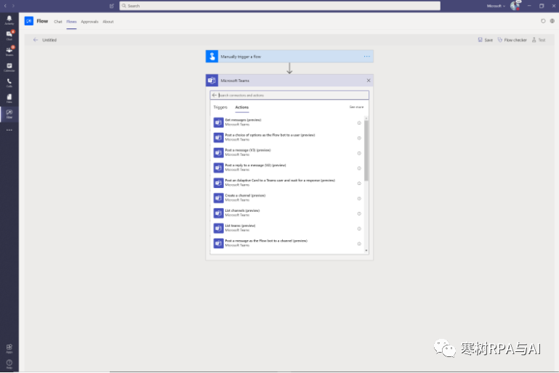Viewport: 559px width, 373px height.
Task: Show info for Post a message as Flow bot
Action: click(x=359, y=244)
